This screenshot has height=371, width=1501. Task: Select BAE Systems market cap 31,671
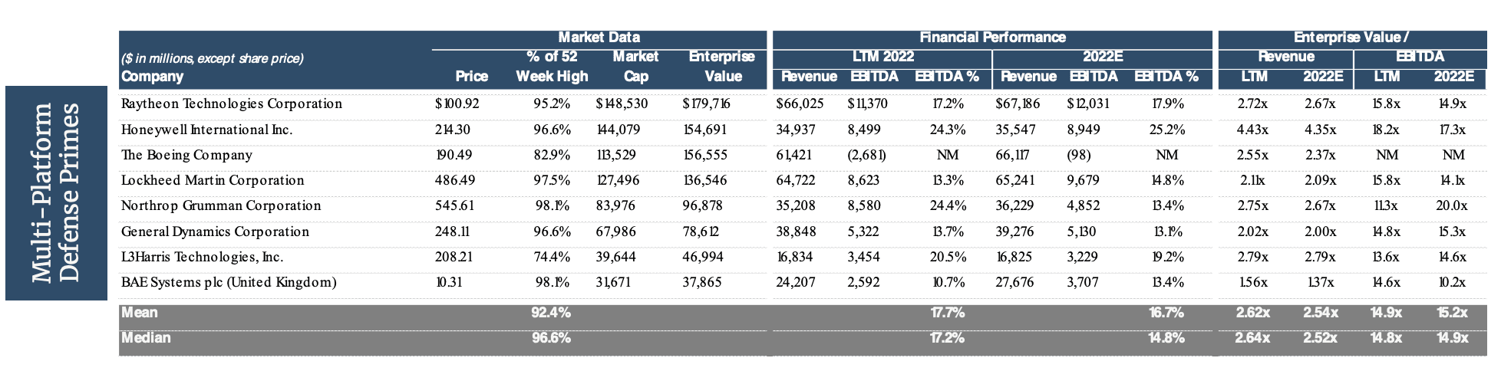click(613, 282)
